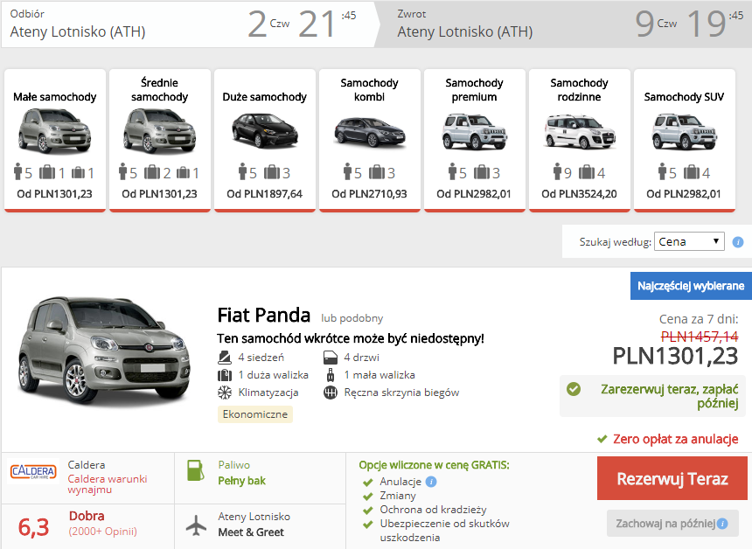Click the fuel pump icon beside Paliwo
The width and height of the screenshot is (752, 549).
pyautogui.click(x=195, y=470)
